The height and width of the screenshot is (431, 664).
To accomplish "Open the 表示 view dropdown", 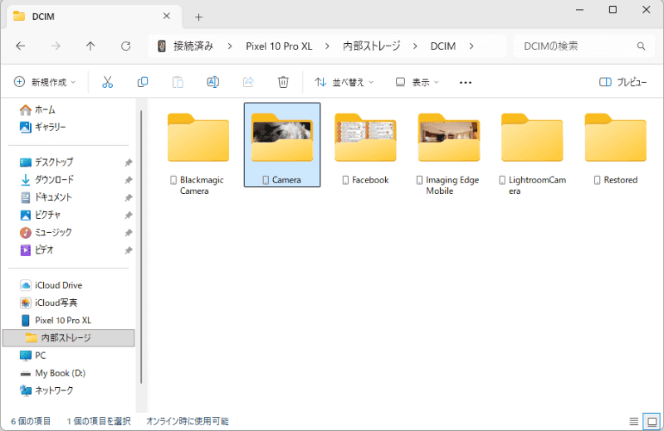I will coord(417,82).
